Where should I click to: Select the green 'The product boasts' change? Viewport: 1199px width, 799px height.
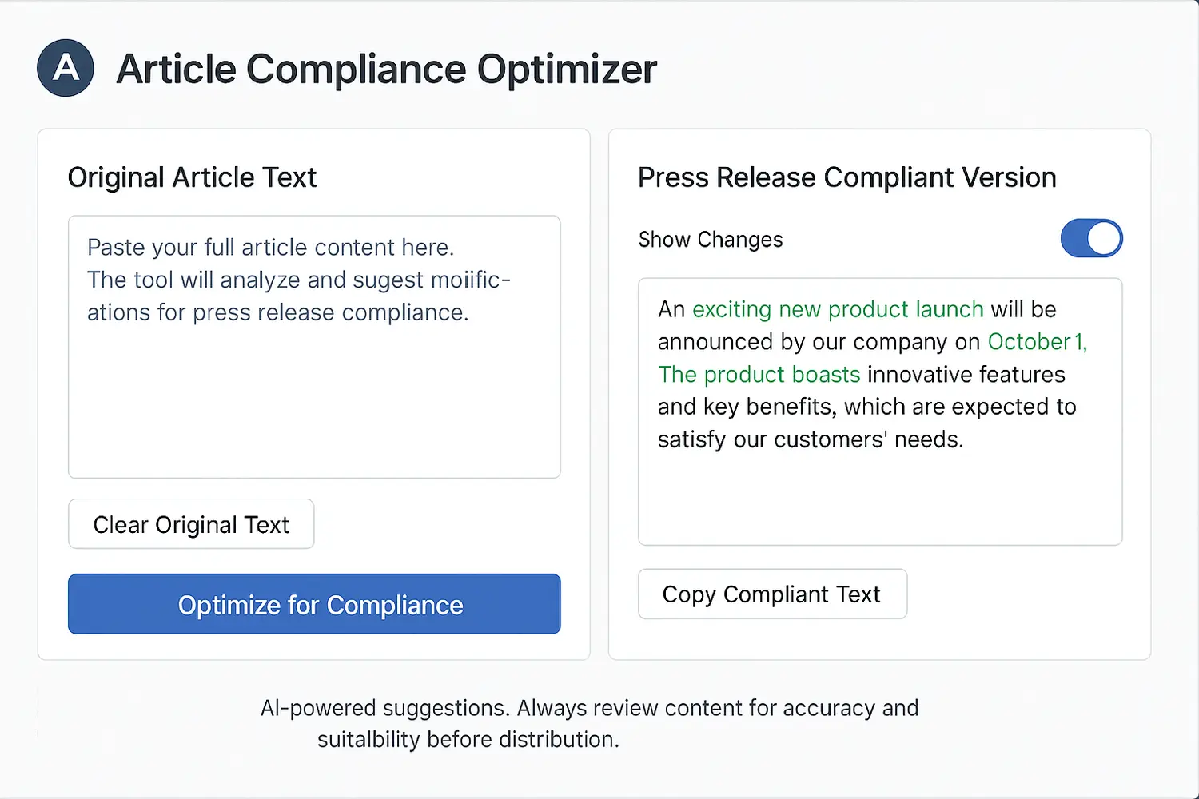(x=759, y=375)
